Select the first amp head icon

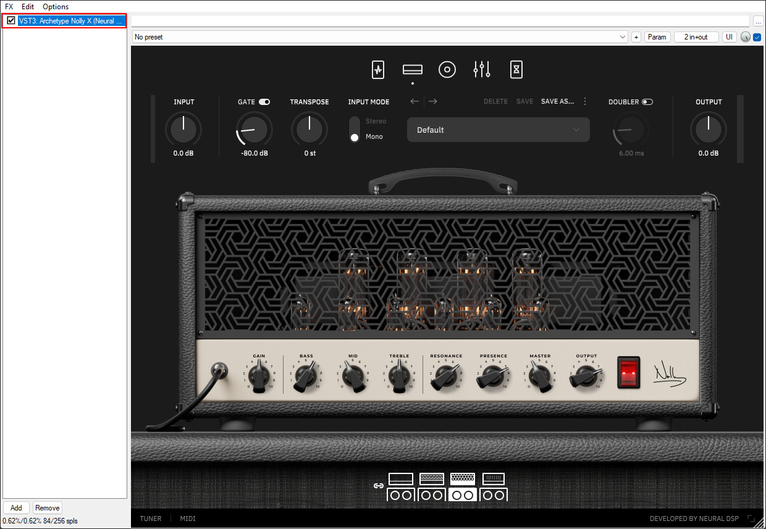[x=401, y=479]
